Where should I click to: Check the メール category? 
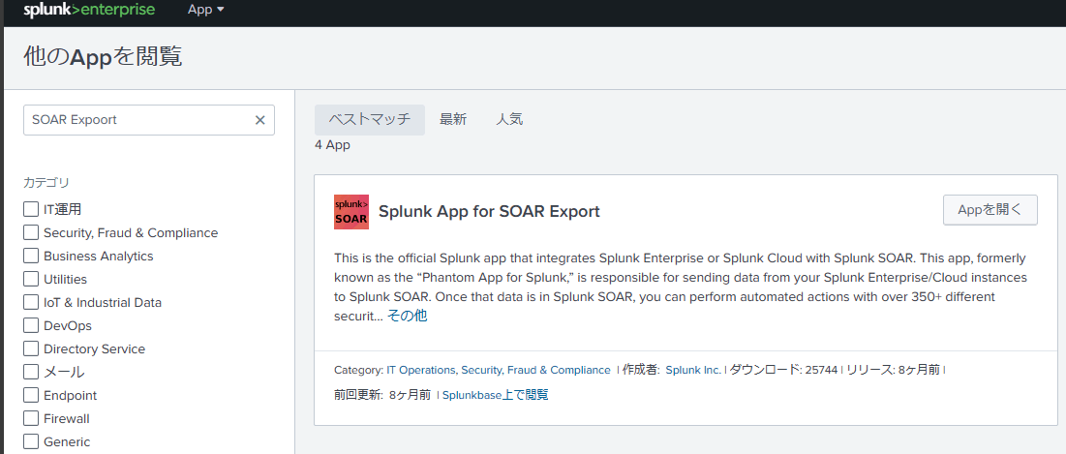point(31,372)
